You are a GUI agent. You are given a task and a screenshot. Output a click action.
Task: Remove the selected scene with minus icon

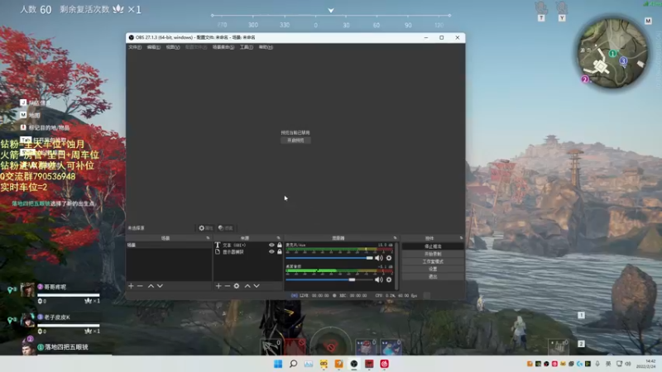[x=140, y=286]
